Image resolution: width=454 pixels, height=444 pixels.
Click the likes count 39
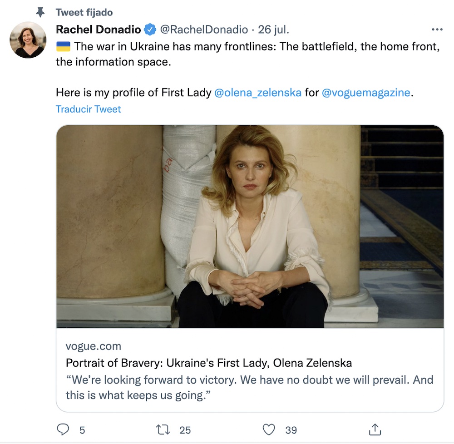pos(291,429)
